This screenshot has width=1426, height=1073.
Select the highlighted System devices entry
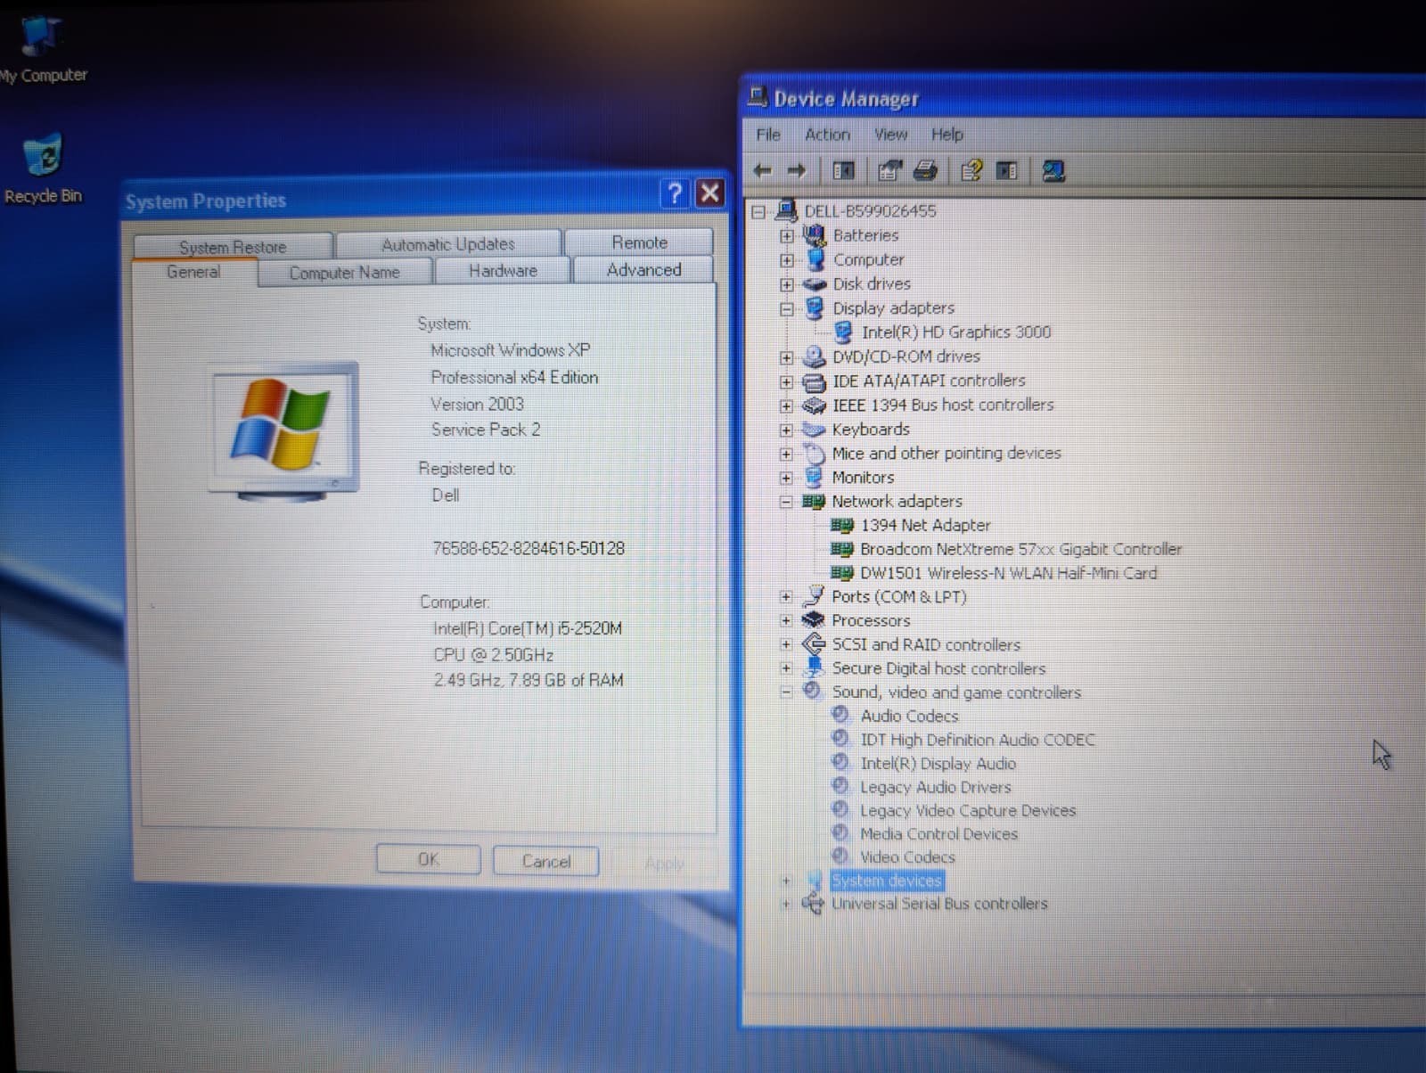click(886, 881)
